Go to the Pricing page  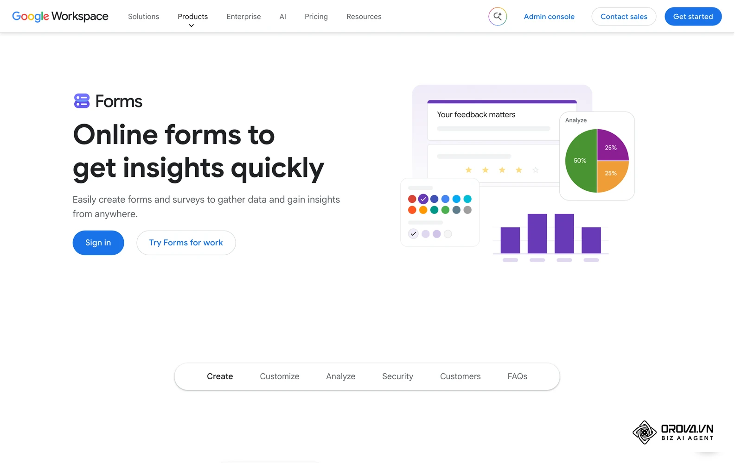click(x=316, y=17)
